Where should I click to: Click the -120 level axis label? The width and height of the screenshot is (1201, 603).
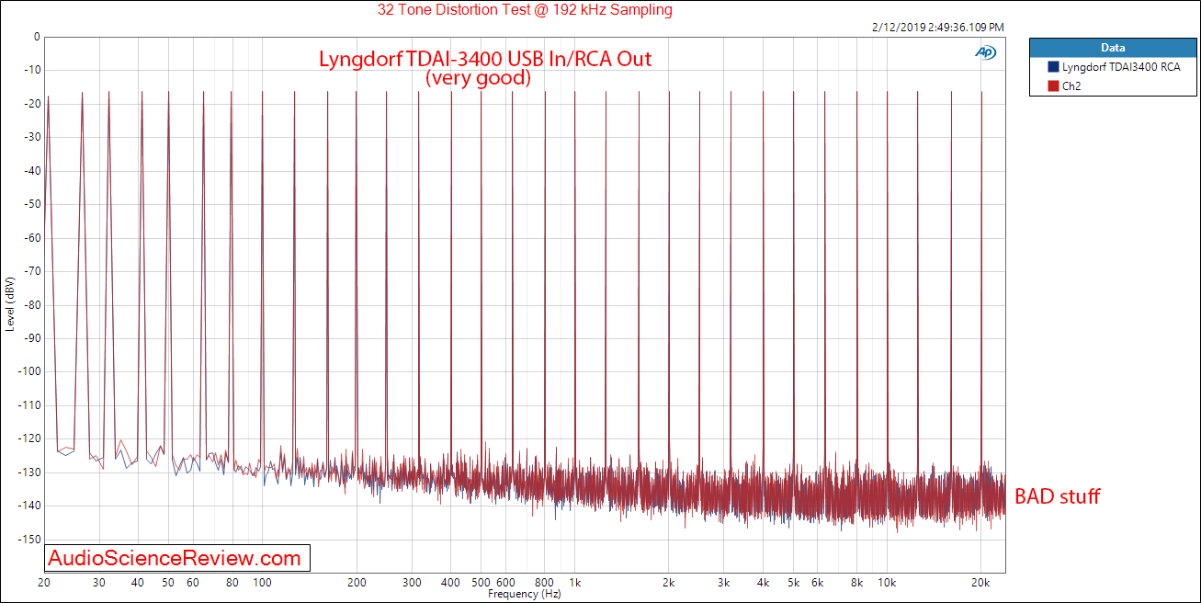click(x=29, y=438)
